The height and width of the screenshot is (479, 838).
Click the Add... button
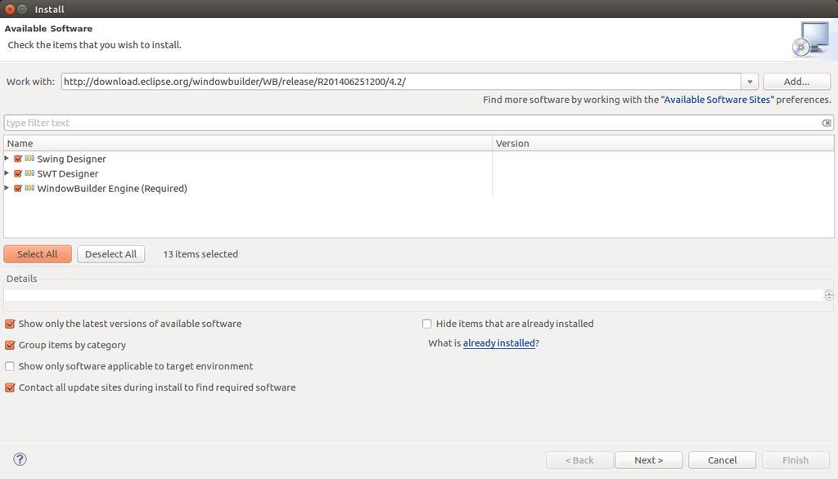click(796, 82)
